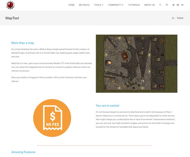This screenshot has height=157, width=190.
Task: Visit the Facebook icon link
Action: tap(178, 5)
